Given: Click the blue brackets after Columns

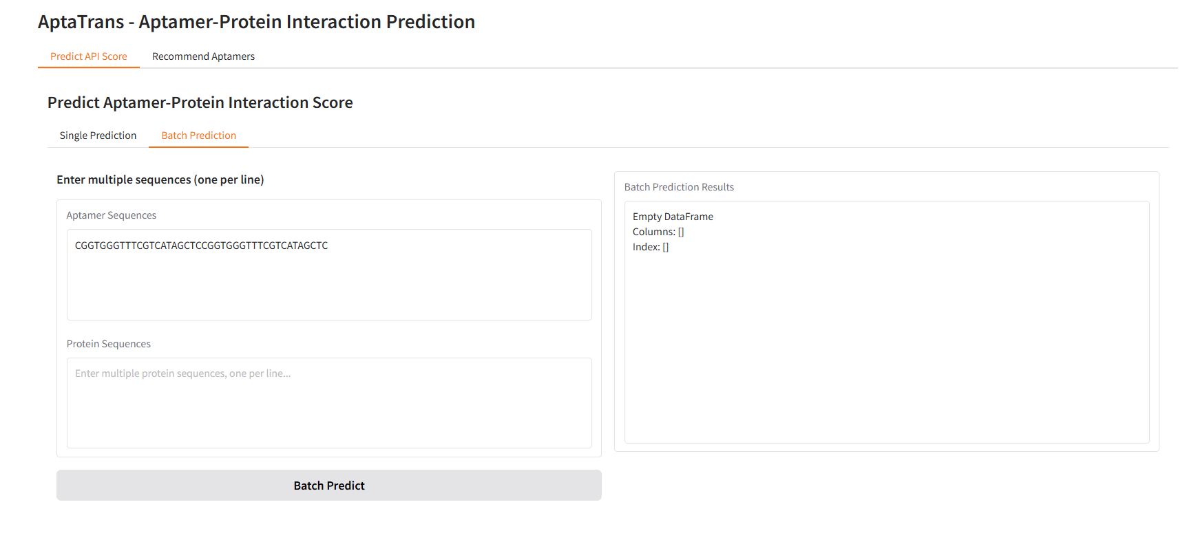Looking at the screenshot, I should click(681, 232).
